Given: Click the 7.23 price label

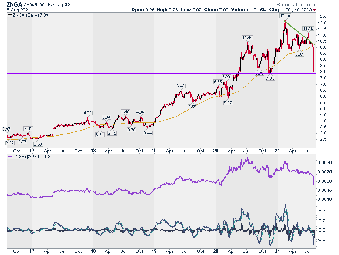Looking at the screenshot, I should 226,77.
